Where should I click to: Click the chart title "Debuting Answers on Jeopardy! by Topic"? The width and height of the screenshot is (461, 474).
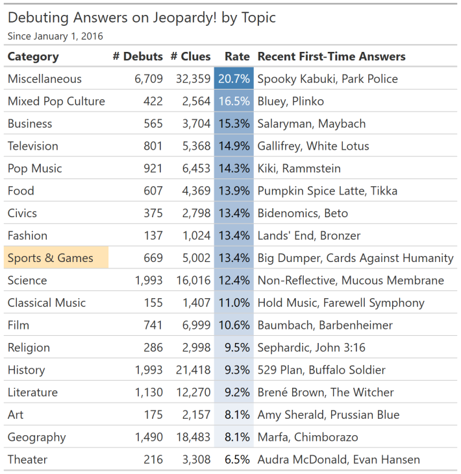142,18
